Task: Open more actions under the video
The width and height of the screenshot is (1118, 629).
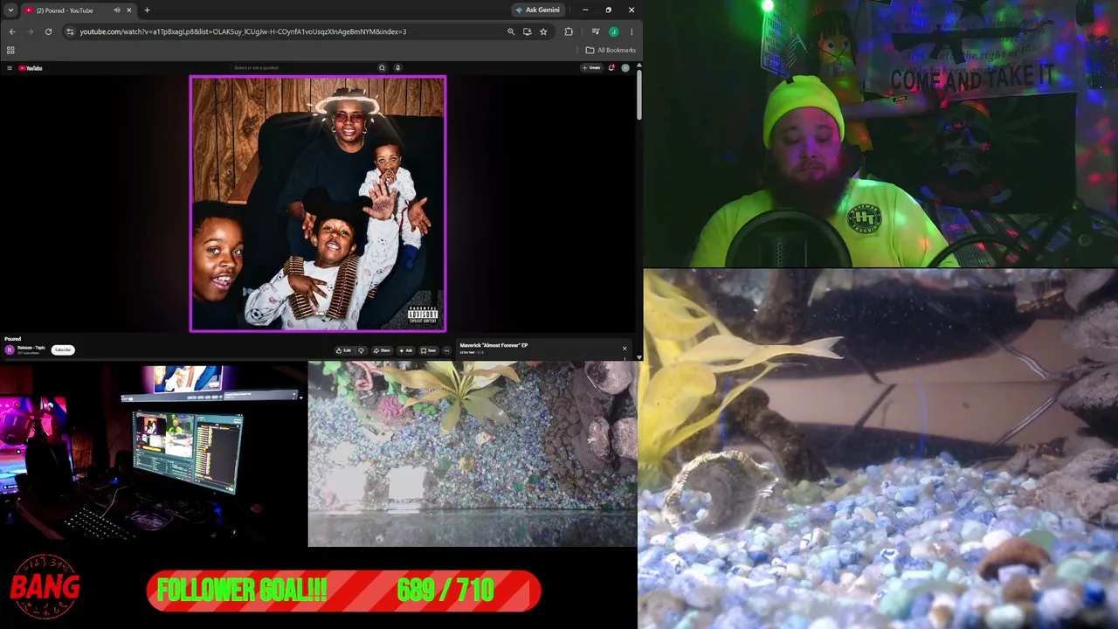Action: tap(446, 350)
